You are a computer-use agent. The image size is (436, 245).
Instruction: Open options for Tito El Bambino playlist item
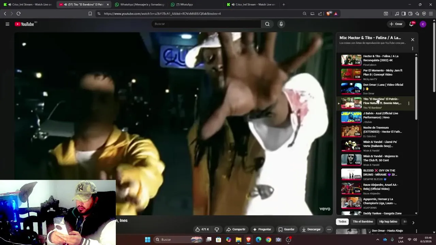click(409, 103)
